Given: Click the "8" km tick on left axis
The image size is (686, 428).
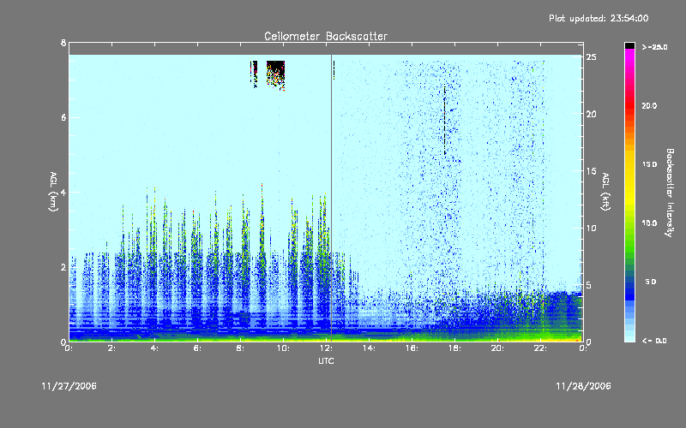Looking at the screenshot, I should [x=63, y=43].
